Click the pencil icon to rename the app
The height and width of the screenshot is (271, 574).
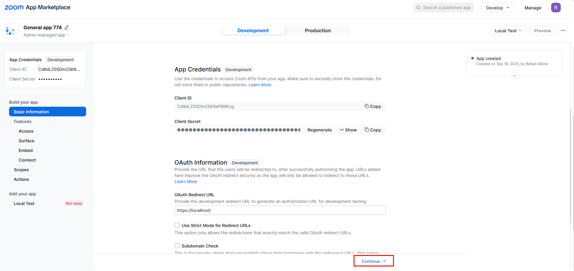[67, 27]
